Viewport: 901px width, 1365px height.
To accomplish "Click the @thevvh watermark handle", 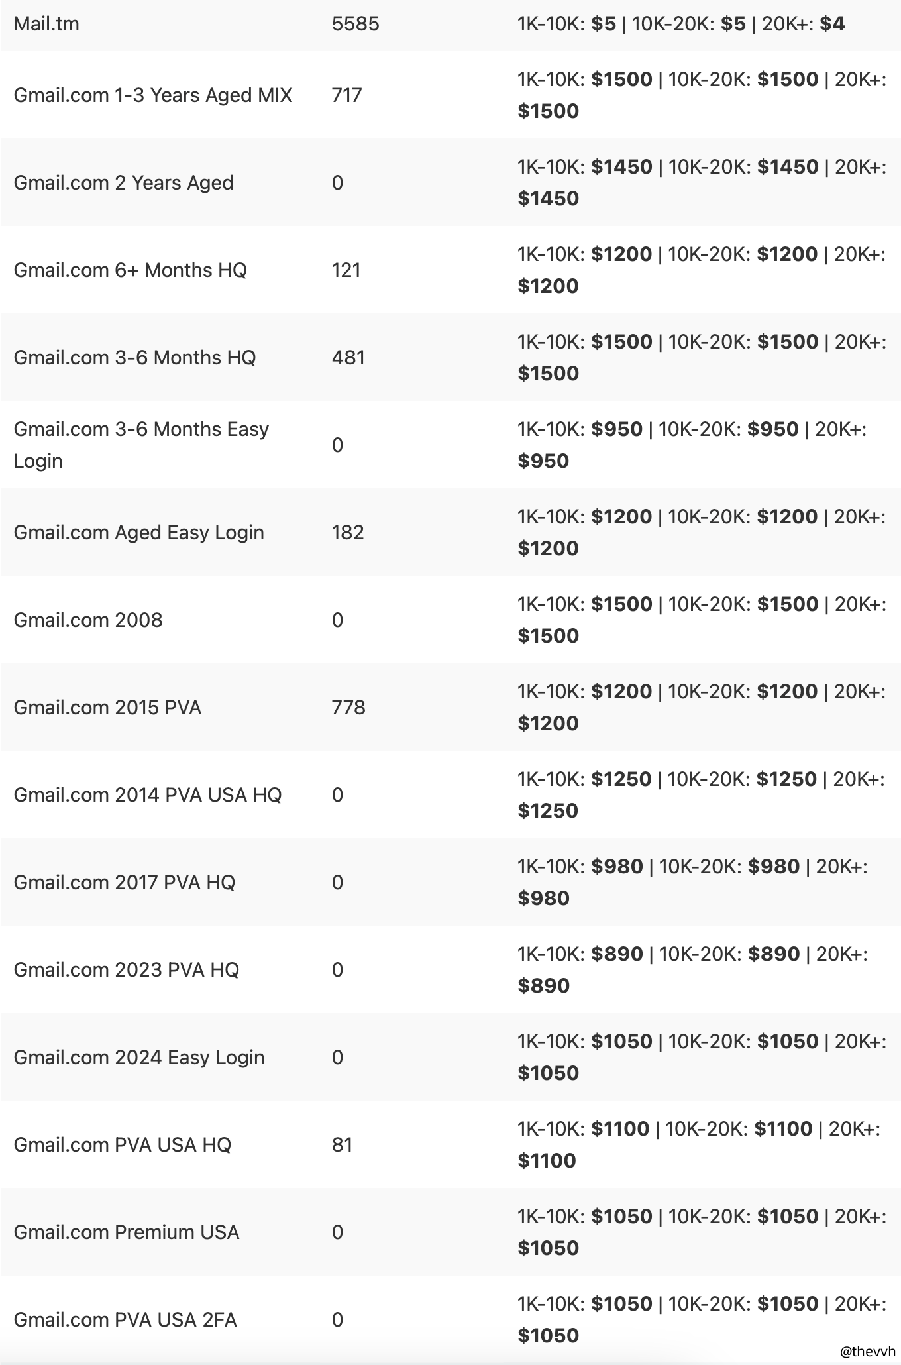I will point(867,1351).
